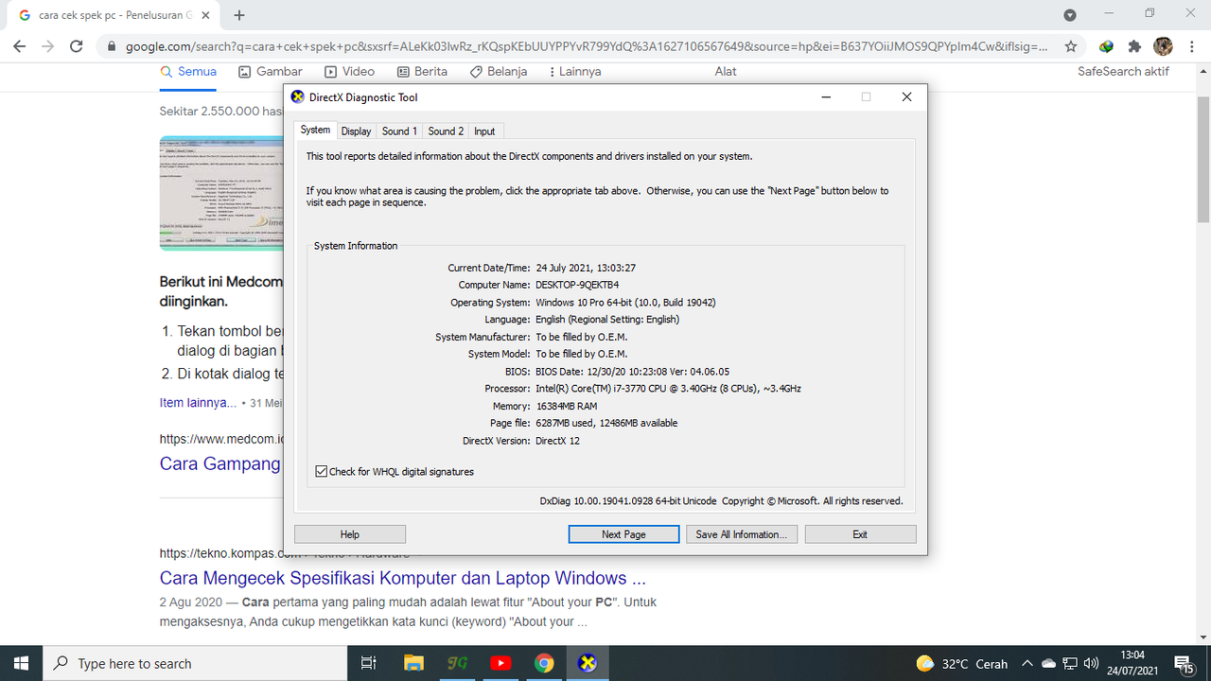Click the taskbar clock showing 13:04
1211x681 pixels.
[x=1132, y=663]
